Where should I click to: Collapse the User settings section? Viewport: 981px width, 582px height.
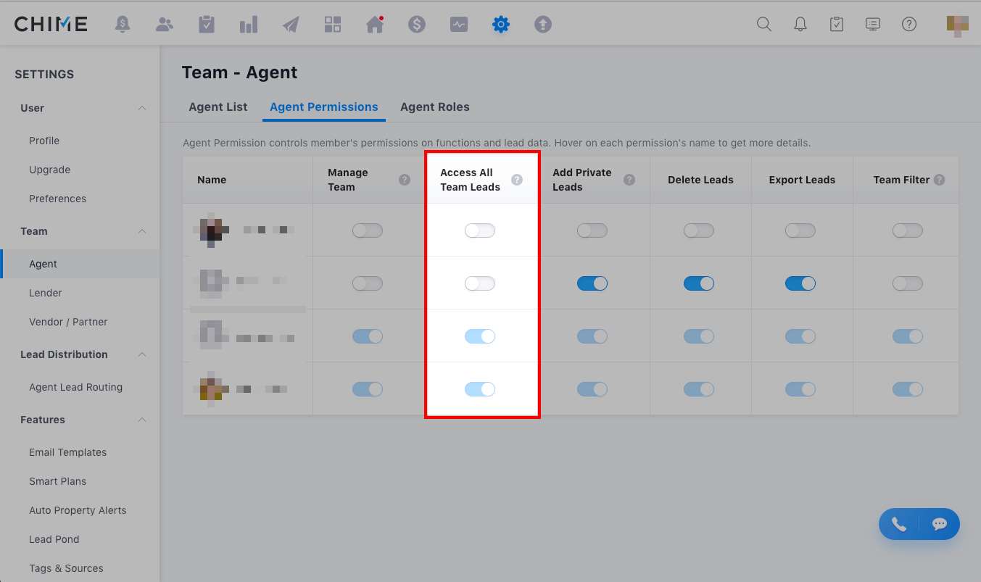click(x=142, y=108)
